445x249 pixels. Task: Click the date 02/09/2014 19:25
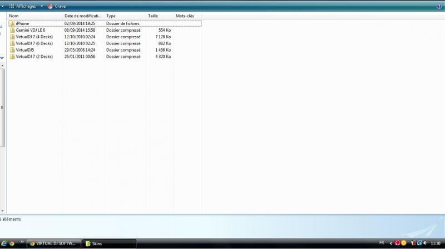tap(80, 23)
